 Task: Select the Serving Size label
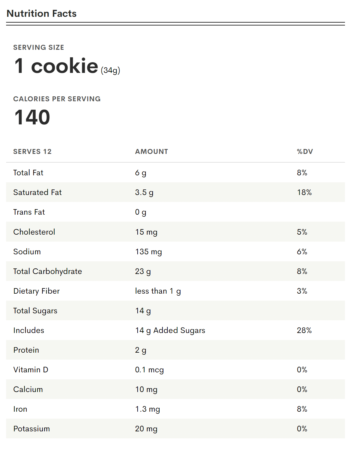39,47
